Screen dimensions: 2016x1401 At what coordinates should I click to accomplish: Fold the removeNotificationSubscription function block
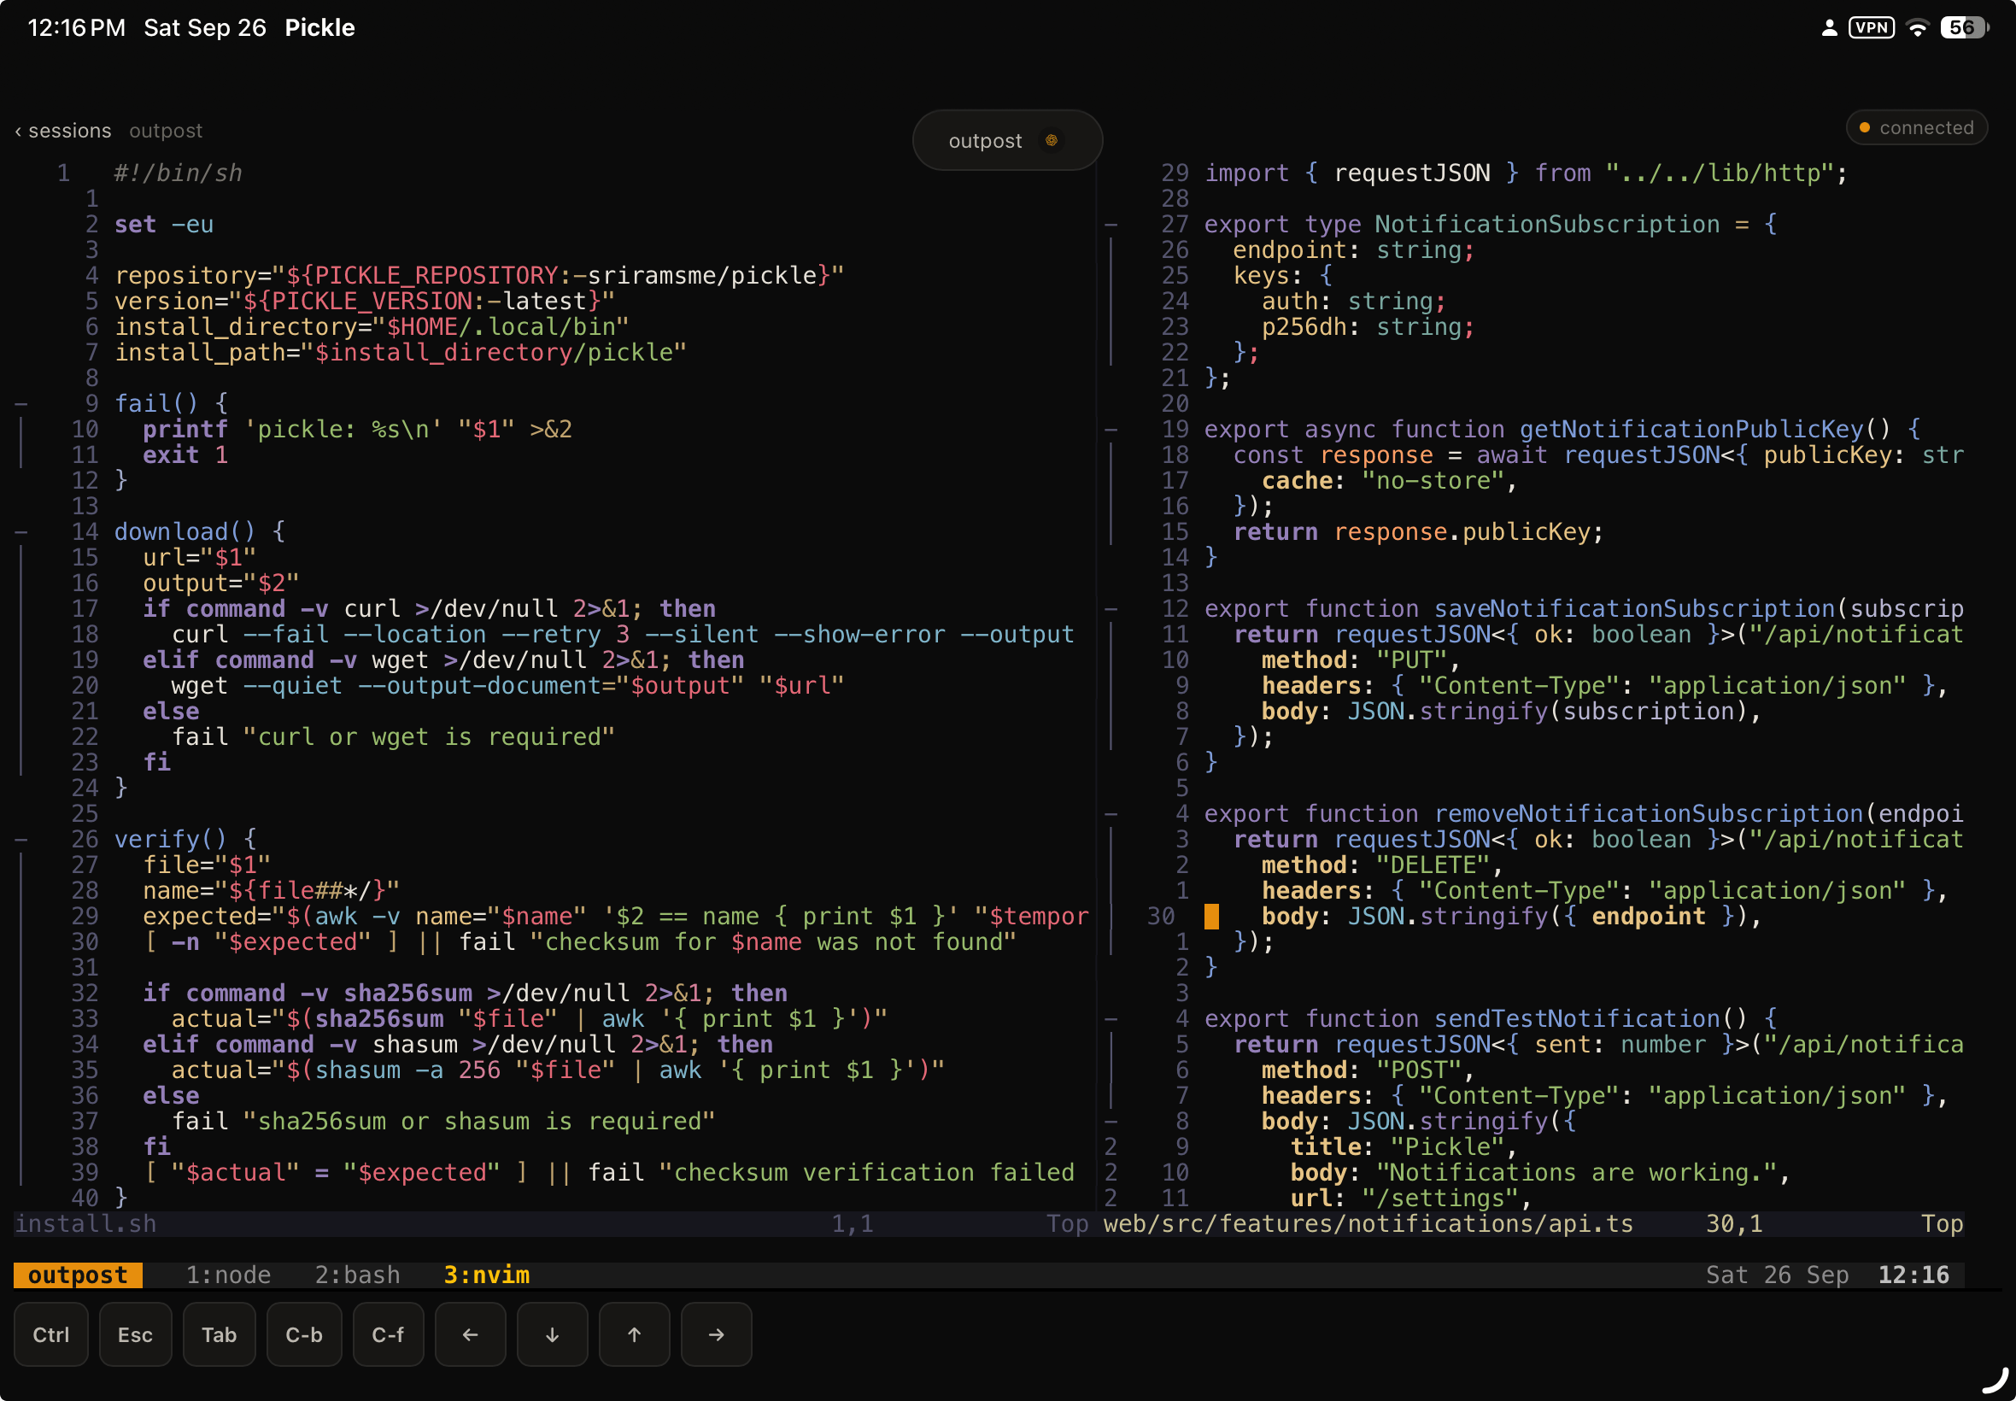click(1111, 815)
